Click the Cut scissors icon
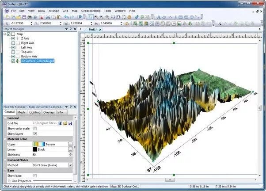266x191 pixels. point(48,17)
